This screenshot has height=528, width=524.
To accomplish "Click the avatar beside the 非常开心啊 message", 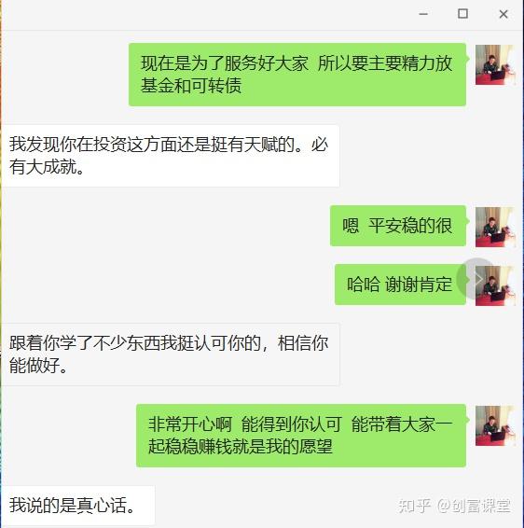I will [x=495, y=425].
